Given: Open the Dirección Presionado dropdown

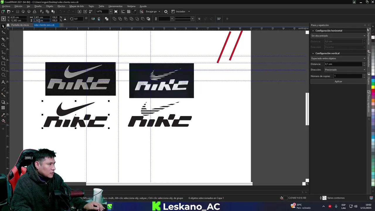Looking at the screenshot, I should tap(345, 70).
